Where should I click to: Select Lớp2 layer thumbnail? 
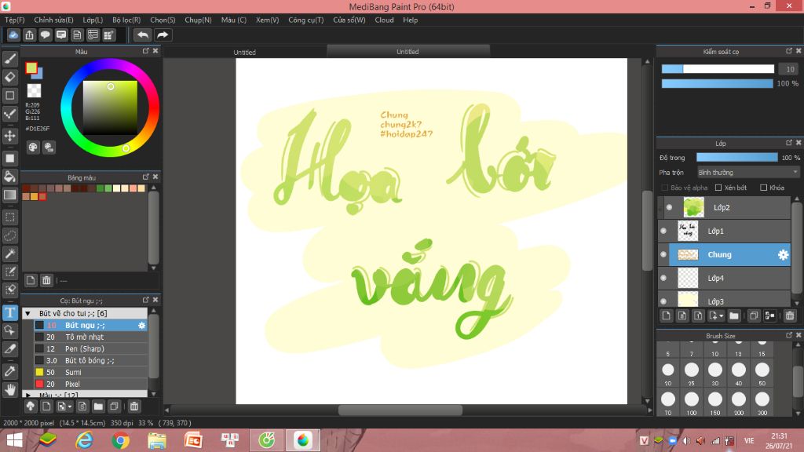tap(693, 207)
